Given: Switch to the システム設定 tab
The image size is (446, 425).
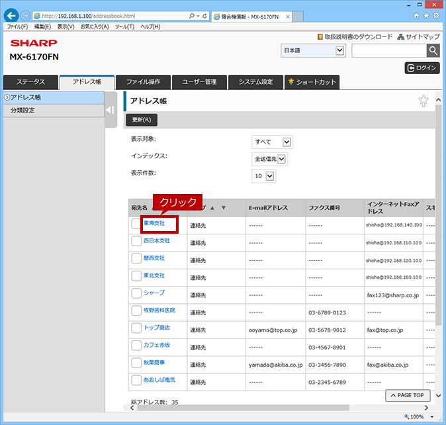Looking at the screenshot, I should [255, 82].
